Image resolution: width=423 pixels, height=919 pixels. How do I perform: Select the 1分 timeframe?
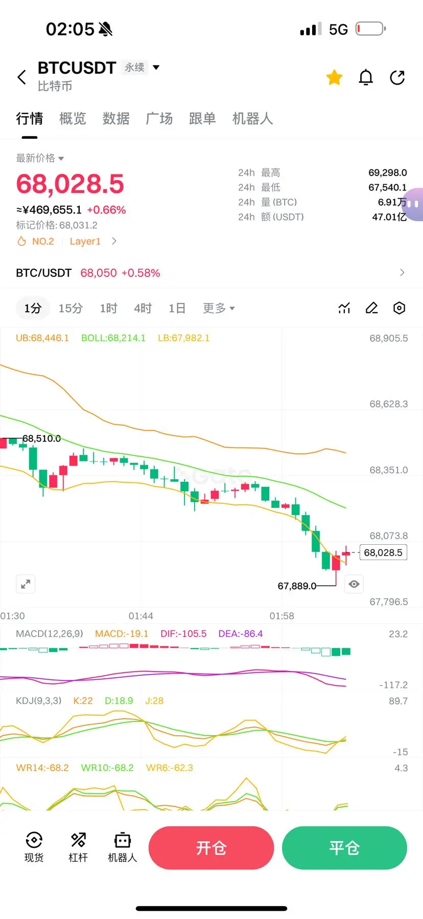coord(33,308)
